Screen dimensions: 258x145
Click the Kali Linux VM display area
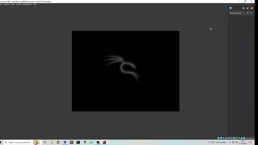click(125, 71)
